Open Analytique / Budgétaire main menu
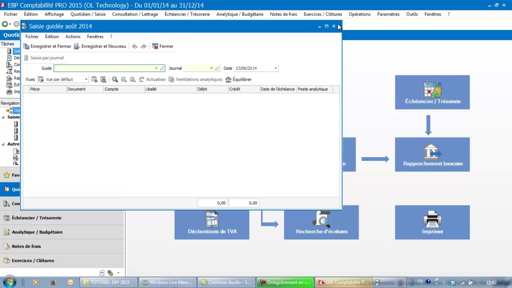512x288 pixels. pyautogui.click(x=240, y=14)
